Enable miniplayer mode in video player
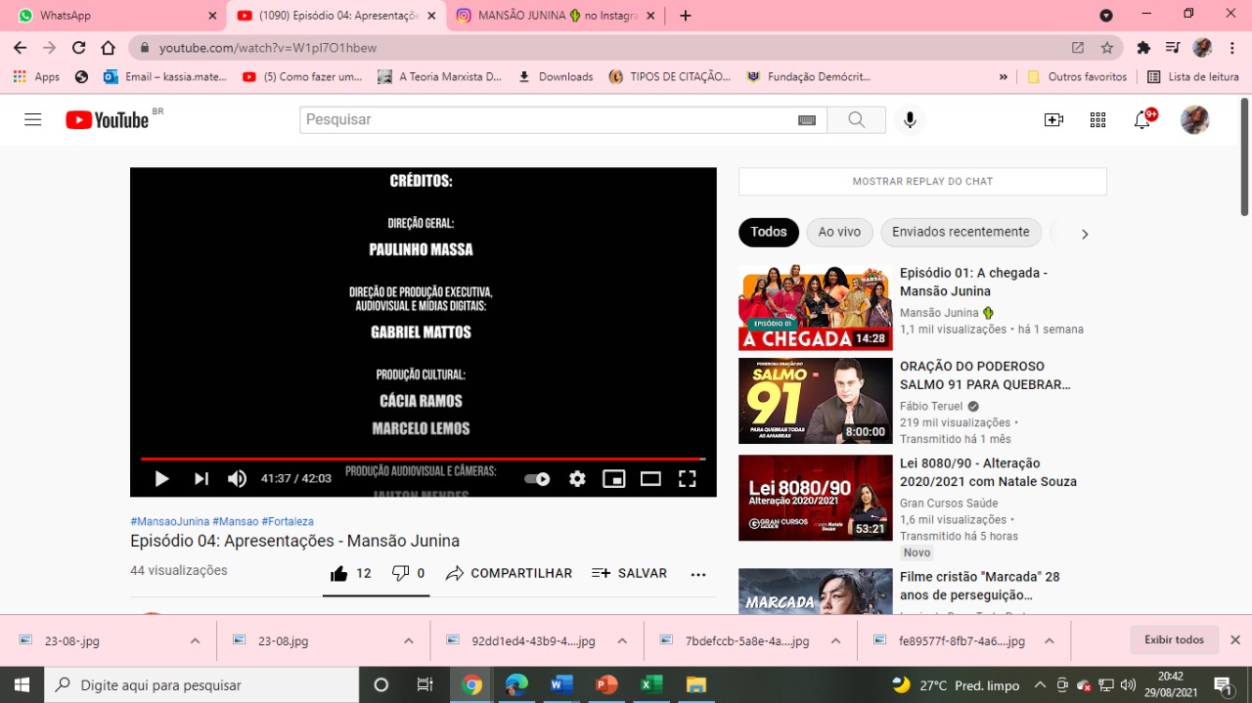 pyautogui.click(x=613, y=478)
